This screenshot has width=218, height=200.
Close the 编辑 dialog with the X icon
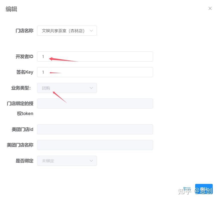(x=210, y=9)
